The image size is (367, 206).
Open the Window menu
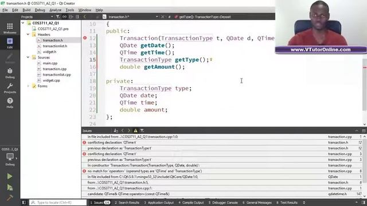(x=85, y=10)
